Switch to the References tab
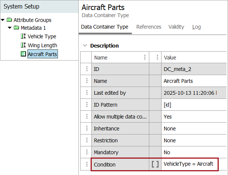 point(149,27)
